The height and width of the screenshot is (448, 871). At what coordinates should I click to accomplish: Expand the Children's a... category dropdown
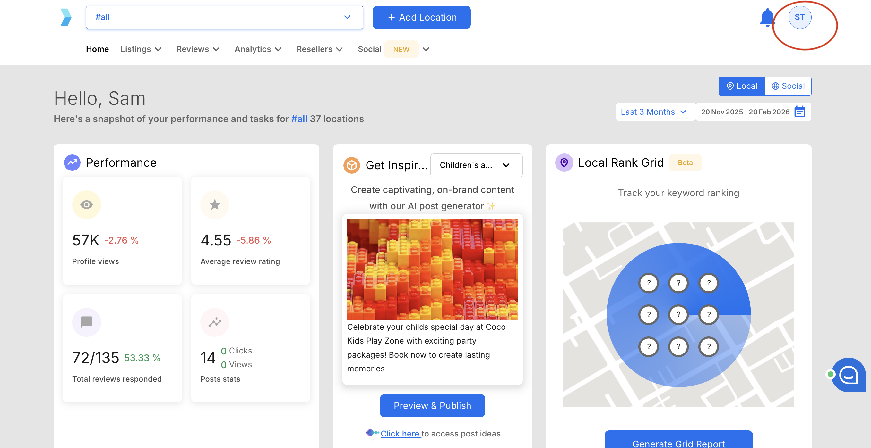tap(476, 165)
